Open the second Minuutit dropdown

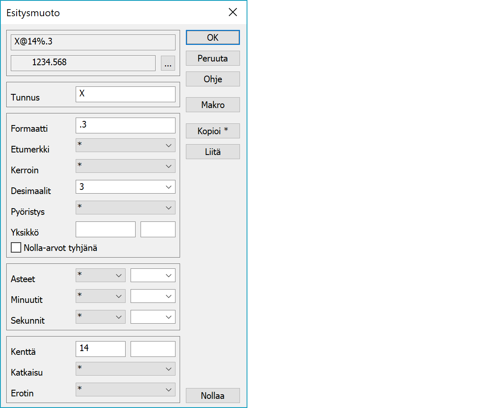153,296
